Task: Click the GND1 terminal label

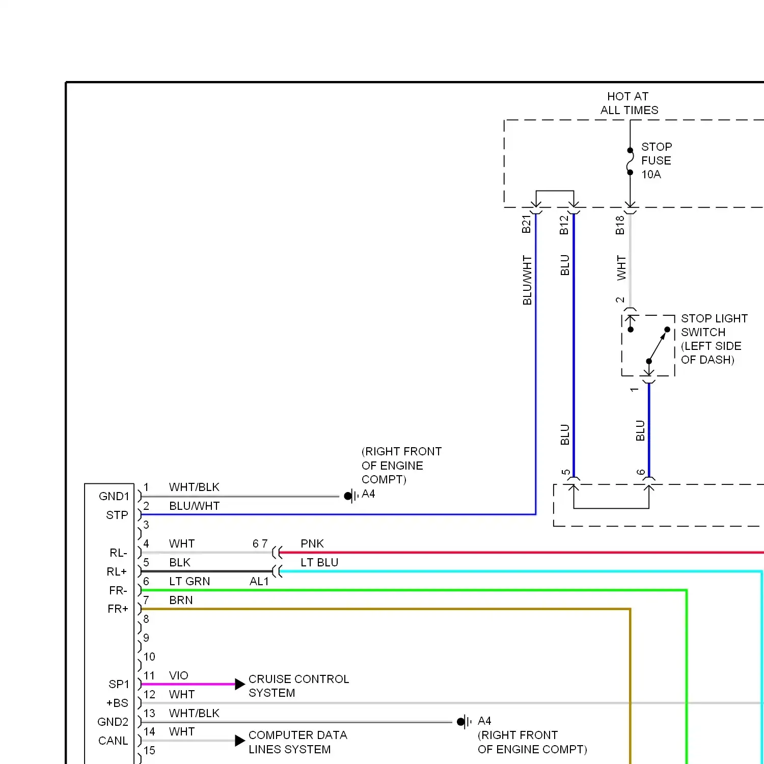Action: tap(114, 496)
